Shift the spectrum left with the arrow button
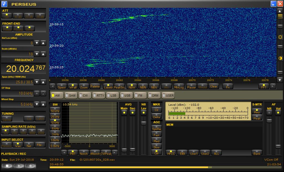284x172 pixels. point(52,86)
